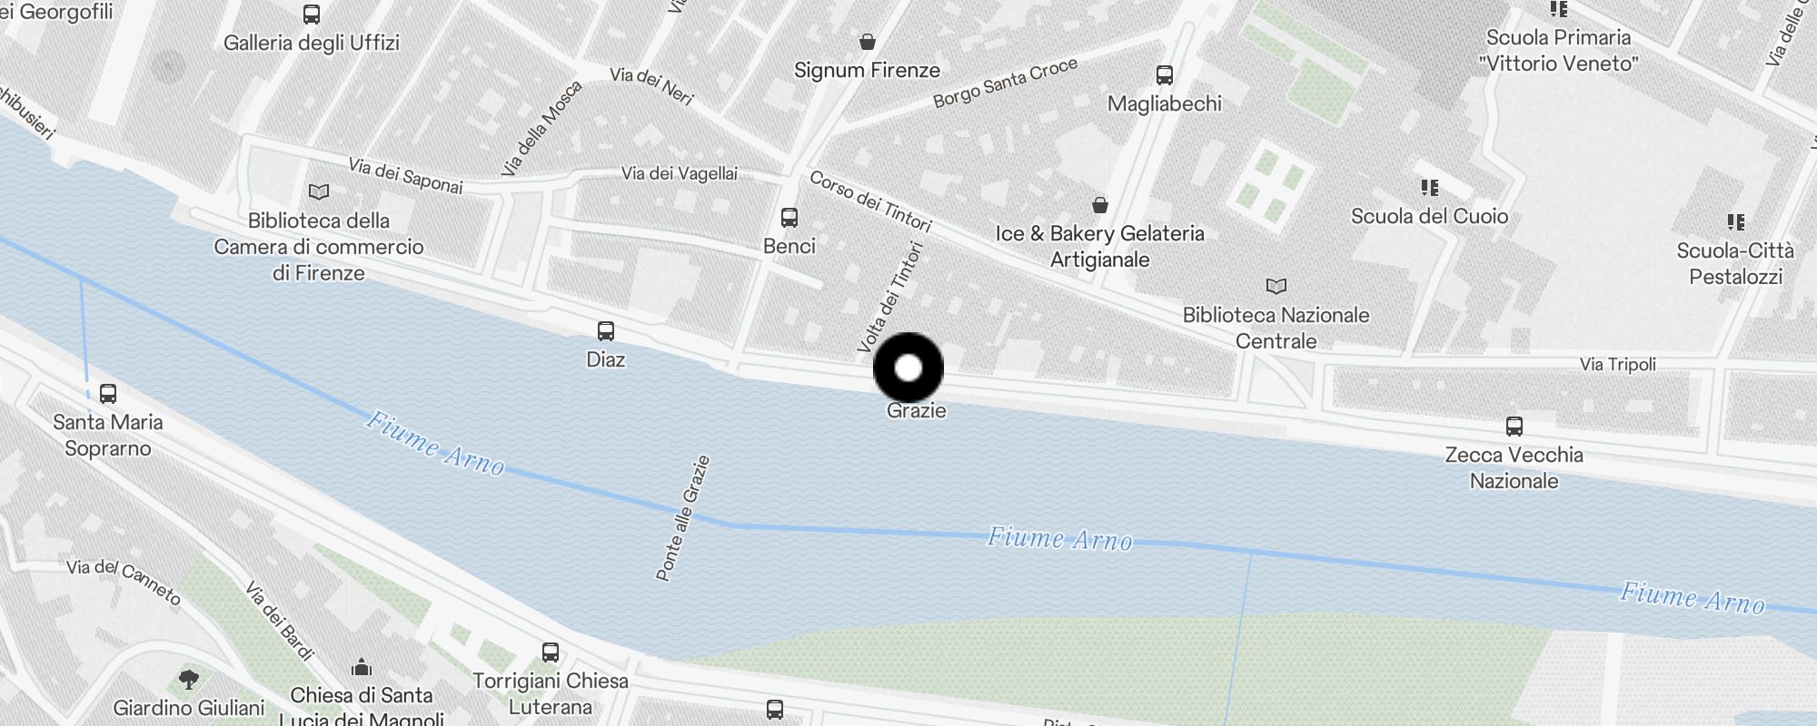Viewport: 1817px width, 726px height.
Task: Click the Via Tripoli street label
Action: [x=1618, y=364]
